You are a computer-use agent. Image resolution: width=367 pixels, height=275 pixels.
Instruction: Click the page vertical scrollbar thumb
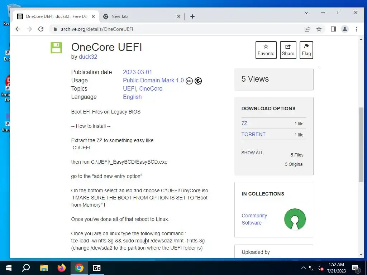[x=361, y=145]
